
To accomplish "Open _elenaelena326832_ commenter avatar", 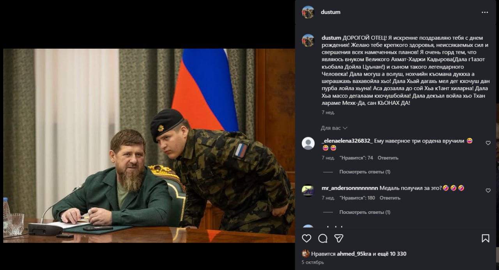I will coord(308,143).
